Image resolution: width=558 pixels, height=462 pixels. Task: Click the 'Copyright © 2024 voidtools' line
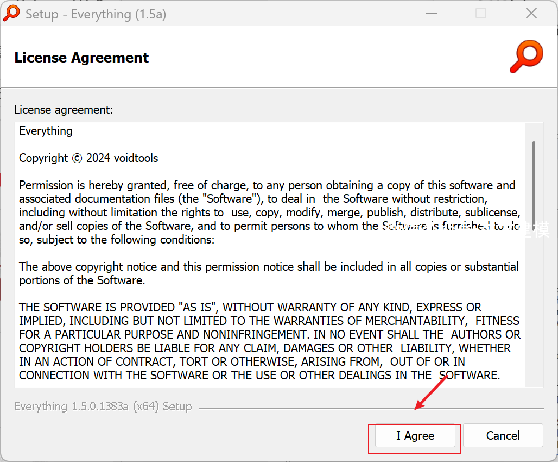tap(88, 158)
